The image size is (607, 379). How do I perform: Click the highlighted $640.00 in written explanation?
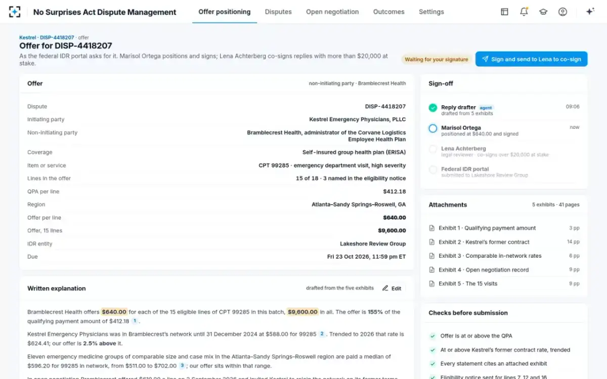pyautogui.click(x=114, y=312)
